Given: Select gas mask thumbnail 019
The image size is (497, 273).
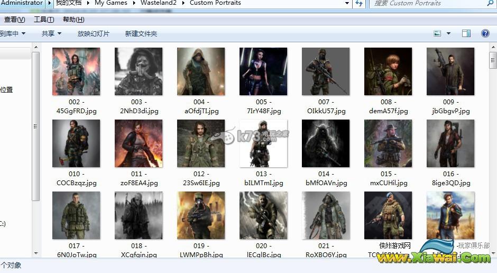Looking at the screenshot, I should click(x=201, y=215).
